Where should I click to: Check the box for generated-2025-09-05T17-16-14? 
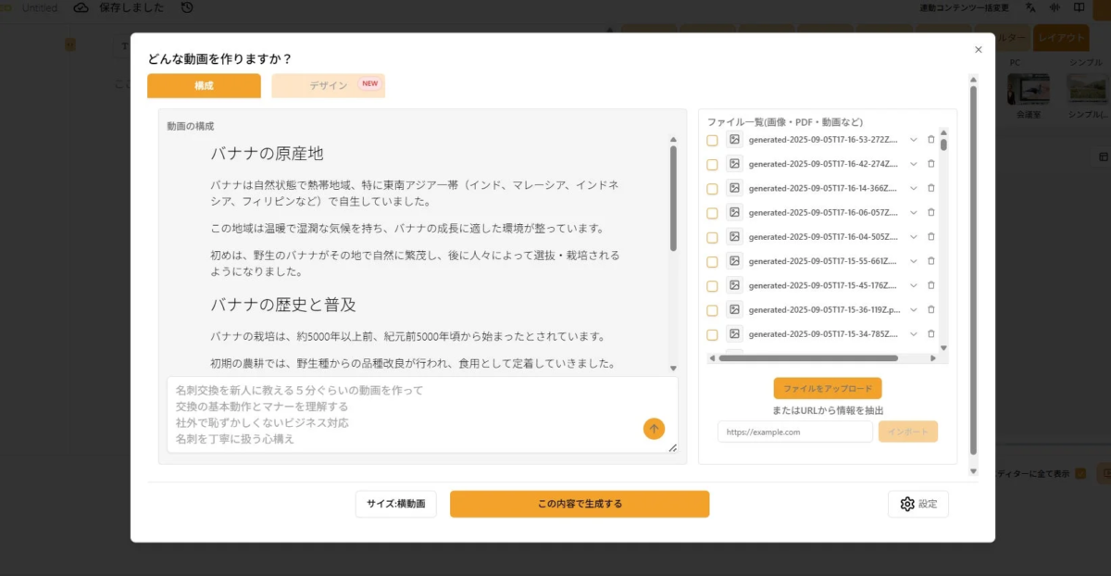pos(712,188)
